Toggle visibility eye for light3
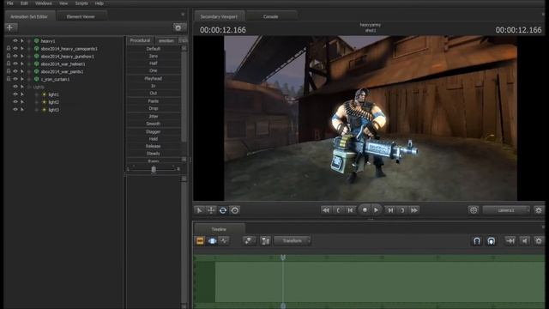Viewport: 549px width, 309px height. 15,110
